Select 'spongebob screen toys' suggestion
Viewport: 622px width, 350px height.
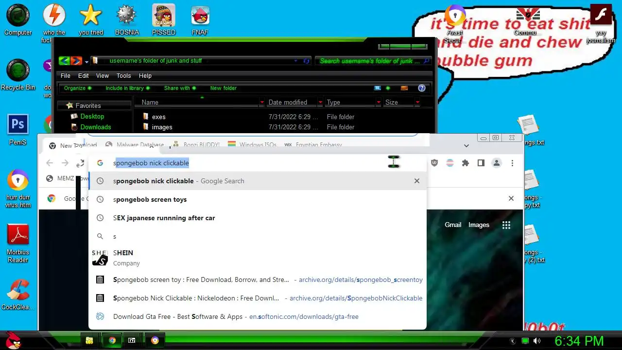[258, 199]
